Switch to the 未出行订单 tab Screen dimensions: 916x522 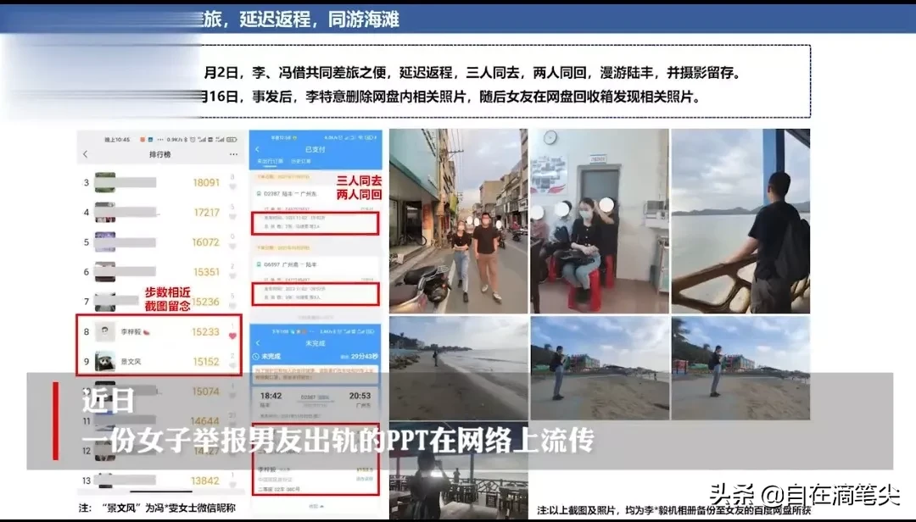pyautogui.click(x=270, y=162)
